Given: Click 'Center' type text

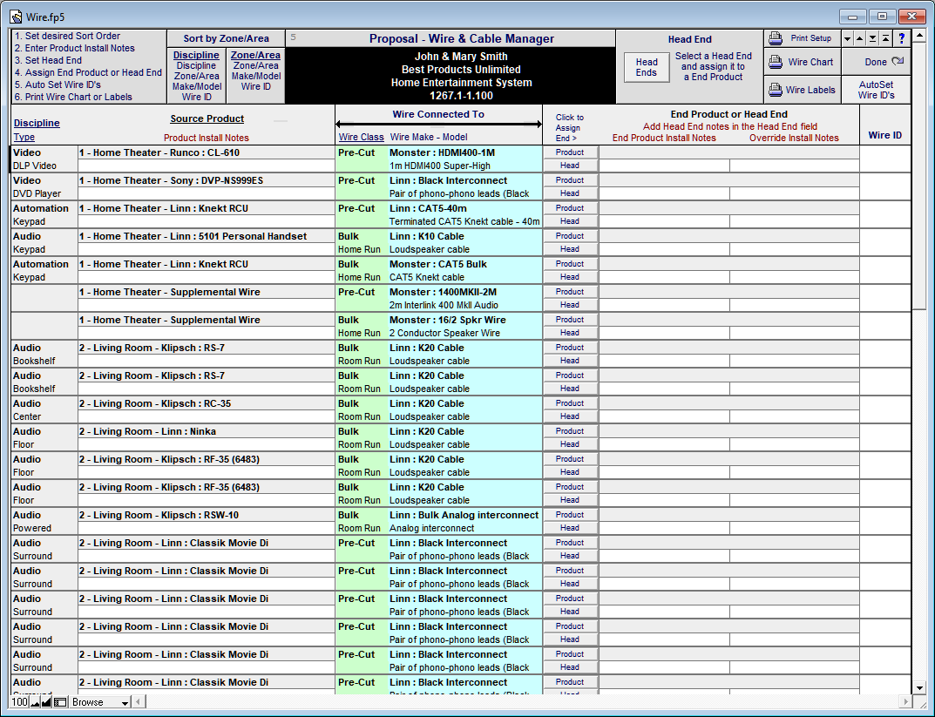Looking at the screenshot, I should pos(27,416).
